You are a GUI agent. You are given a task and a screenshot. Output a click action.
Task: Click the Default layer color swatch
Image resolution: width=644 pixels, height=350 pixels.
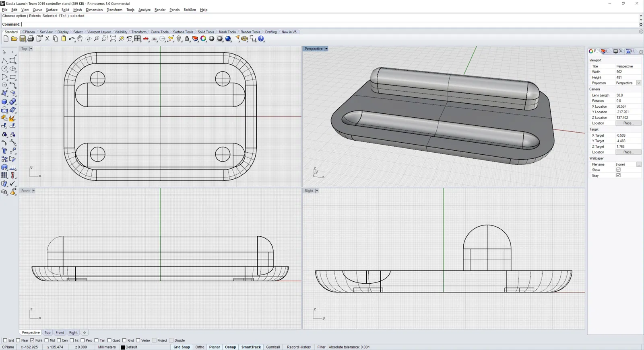click(x=123, y=347)
